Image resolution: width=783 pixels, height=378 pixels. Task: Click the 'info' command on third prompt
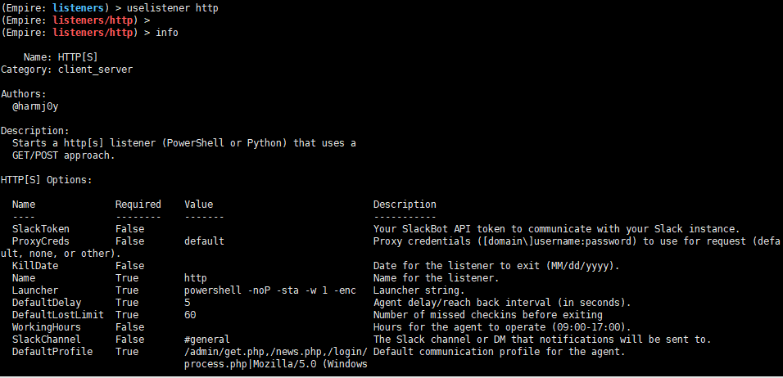[x=167, y=33]
